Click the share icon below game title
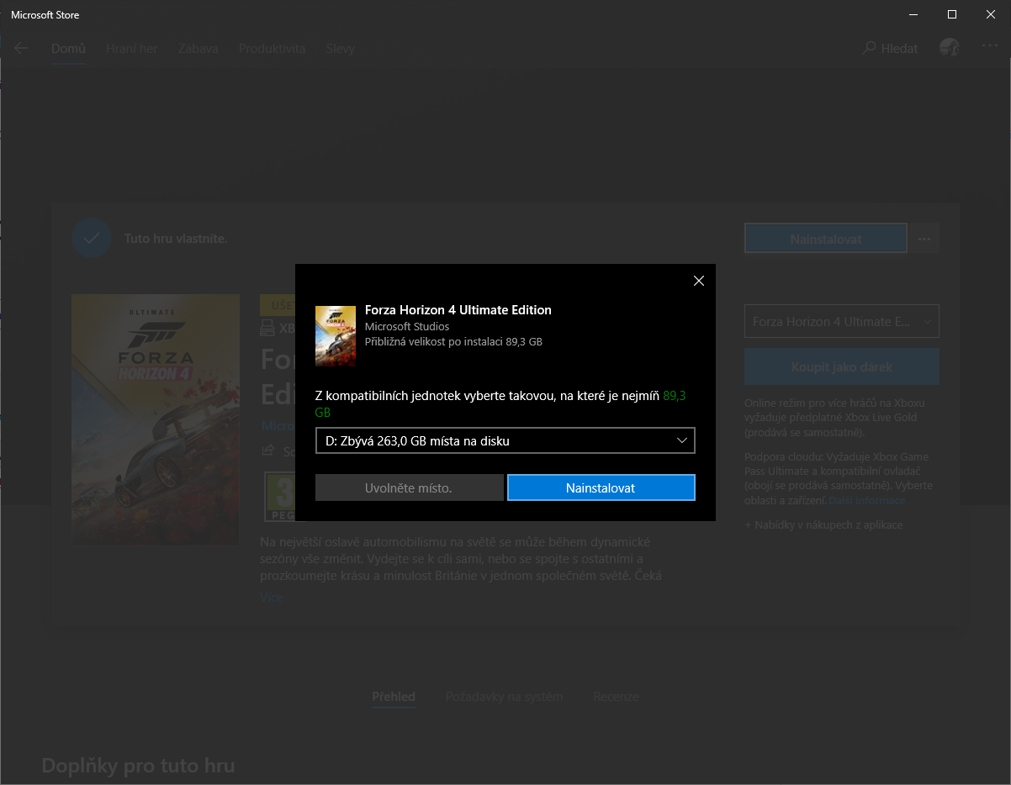Viewport: 1011px width, 785px height. click(x=268, y=450)
